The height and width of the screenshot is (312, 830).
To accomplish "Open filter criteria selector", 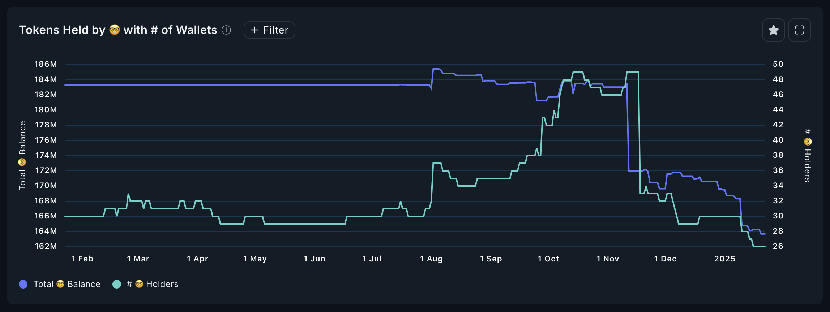I will click(x=269, y=30).
